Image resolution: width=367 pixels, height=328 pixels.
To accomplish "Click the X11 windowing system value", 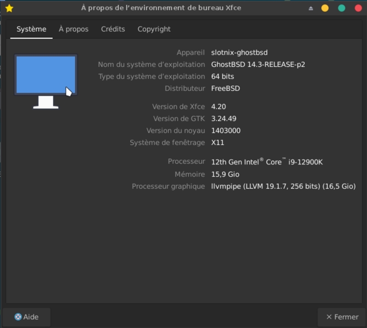I will coord(217,142).
